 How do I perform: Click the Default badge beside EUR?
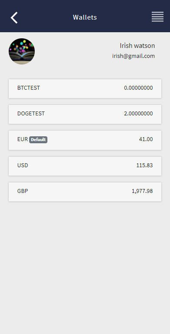click(x=38, y=140)
